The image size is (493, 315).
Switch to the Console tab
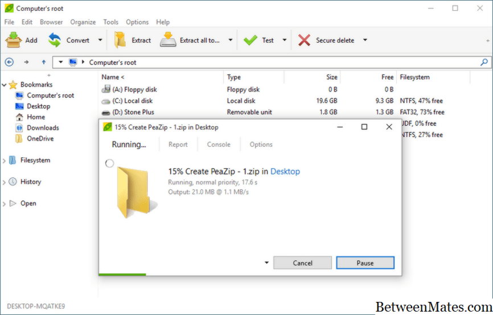pos(219,144)
